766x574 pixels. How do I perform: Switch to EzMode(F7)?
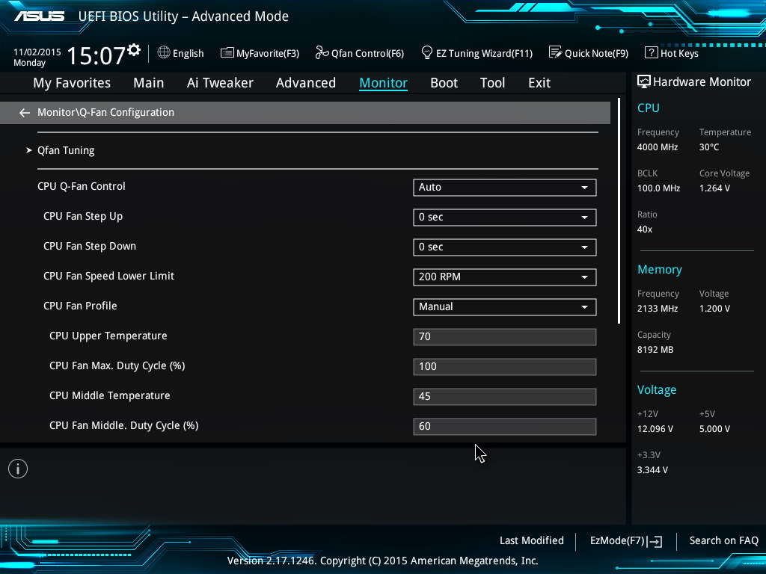pyautogui.click(x=625, y=540)
